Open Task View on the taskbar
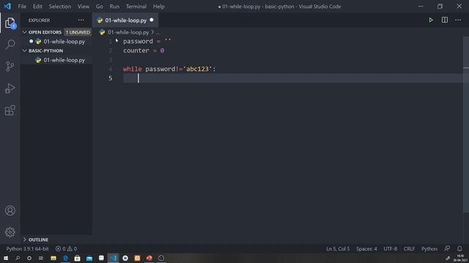Viewport: 469px width, 263px height. click(41, 258)
